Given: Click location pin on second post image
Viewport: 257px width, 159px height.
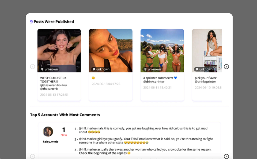Looking at the screenshot, I should click(94, 69).
